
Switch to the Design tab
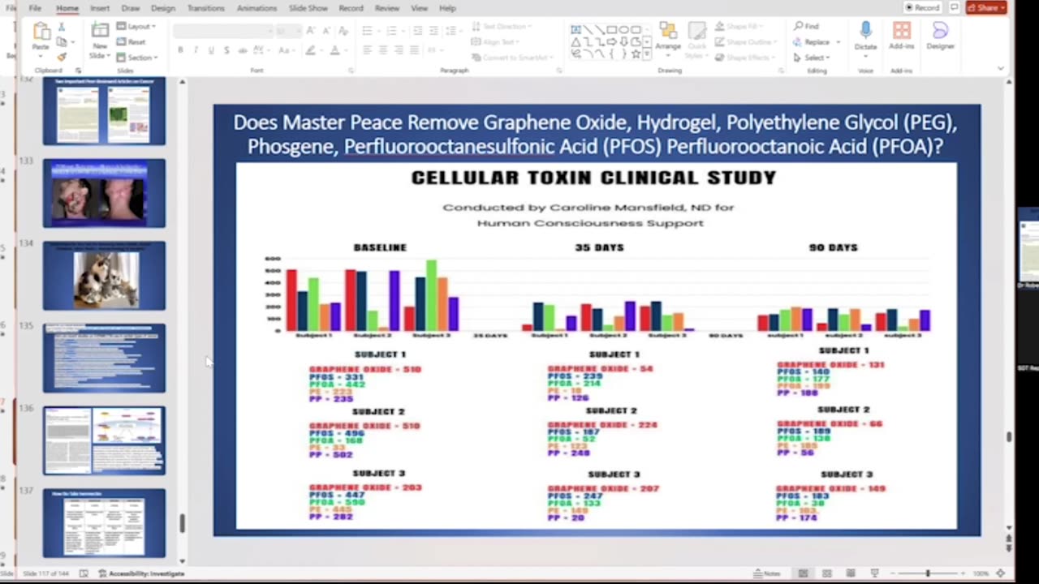(x=162, y=8)
